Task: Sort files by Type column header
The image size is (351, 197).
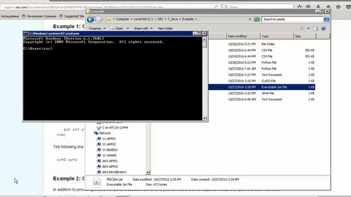Action: [277, 36]
